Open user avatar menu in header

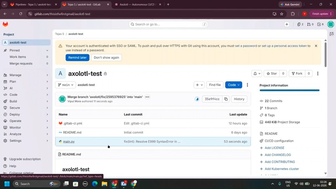coord(331,24)
